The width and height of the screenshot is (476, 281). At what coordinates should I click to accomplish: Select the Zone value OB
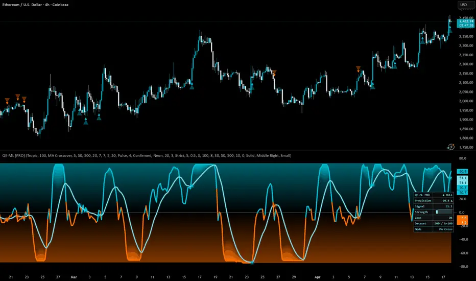coord(450,218)
